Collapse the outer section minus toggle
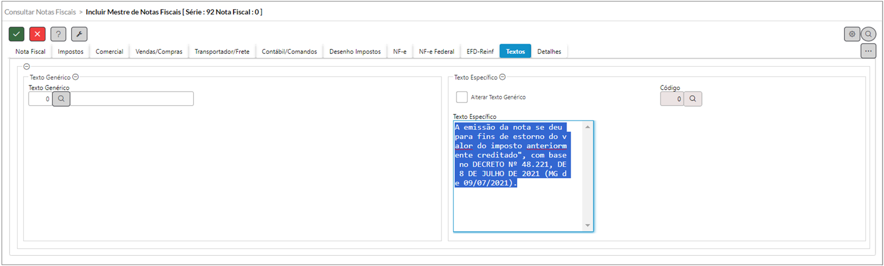Image resolution: width=884 pixels, height=266 pixels. tap(25, 67)
